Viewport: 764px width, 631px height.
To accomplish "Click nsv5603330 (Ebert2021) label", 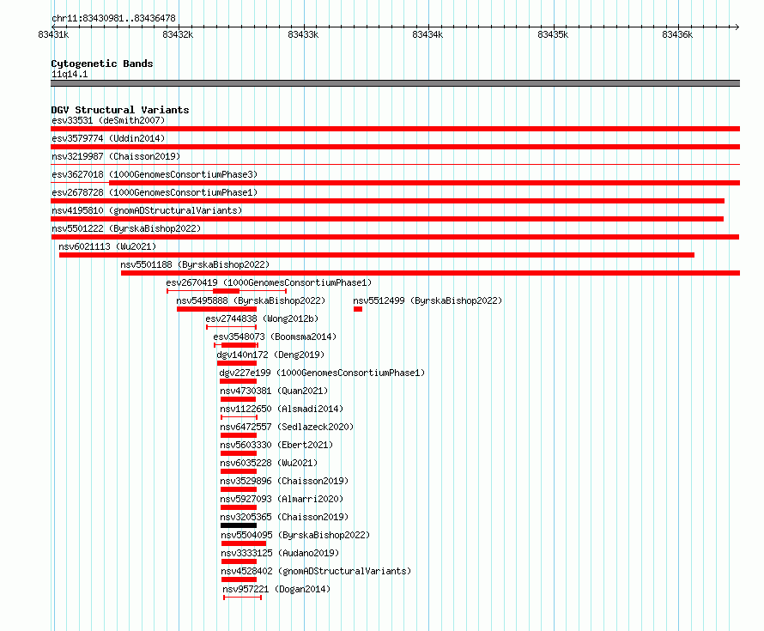I will tap(276, 445).
